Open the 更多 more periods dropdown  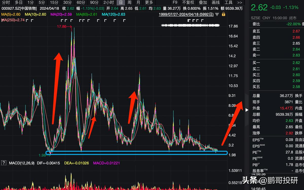click(149, 3)
